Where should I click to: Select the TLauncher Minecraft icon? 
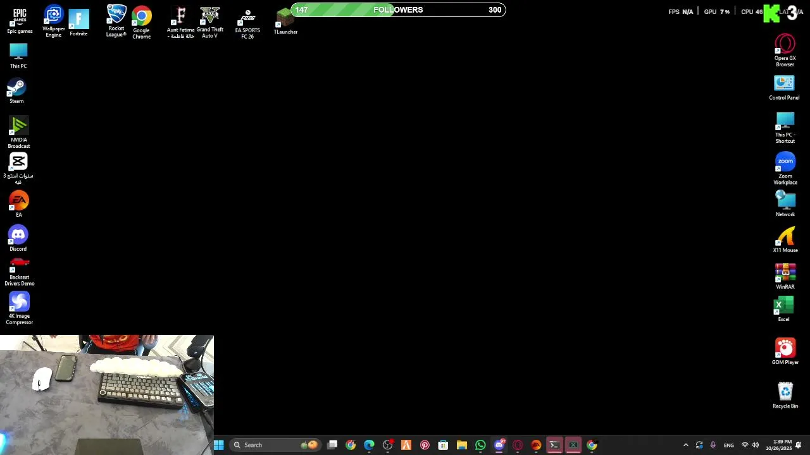tap(285, 21)
